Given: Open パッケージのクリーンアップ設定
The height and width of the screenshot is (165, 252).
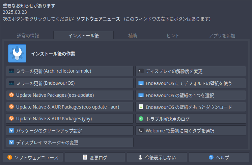Looking at the screenshot, I should point(69,130).
